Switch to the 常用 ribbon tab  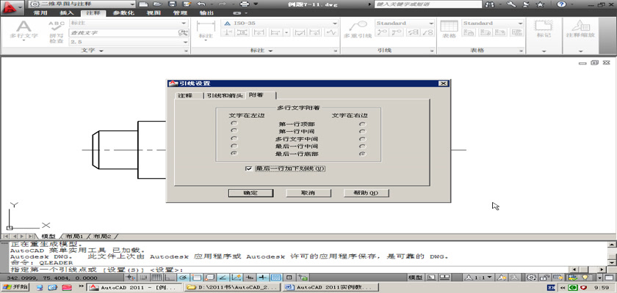click(x=40, y=13)
